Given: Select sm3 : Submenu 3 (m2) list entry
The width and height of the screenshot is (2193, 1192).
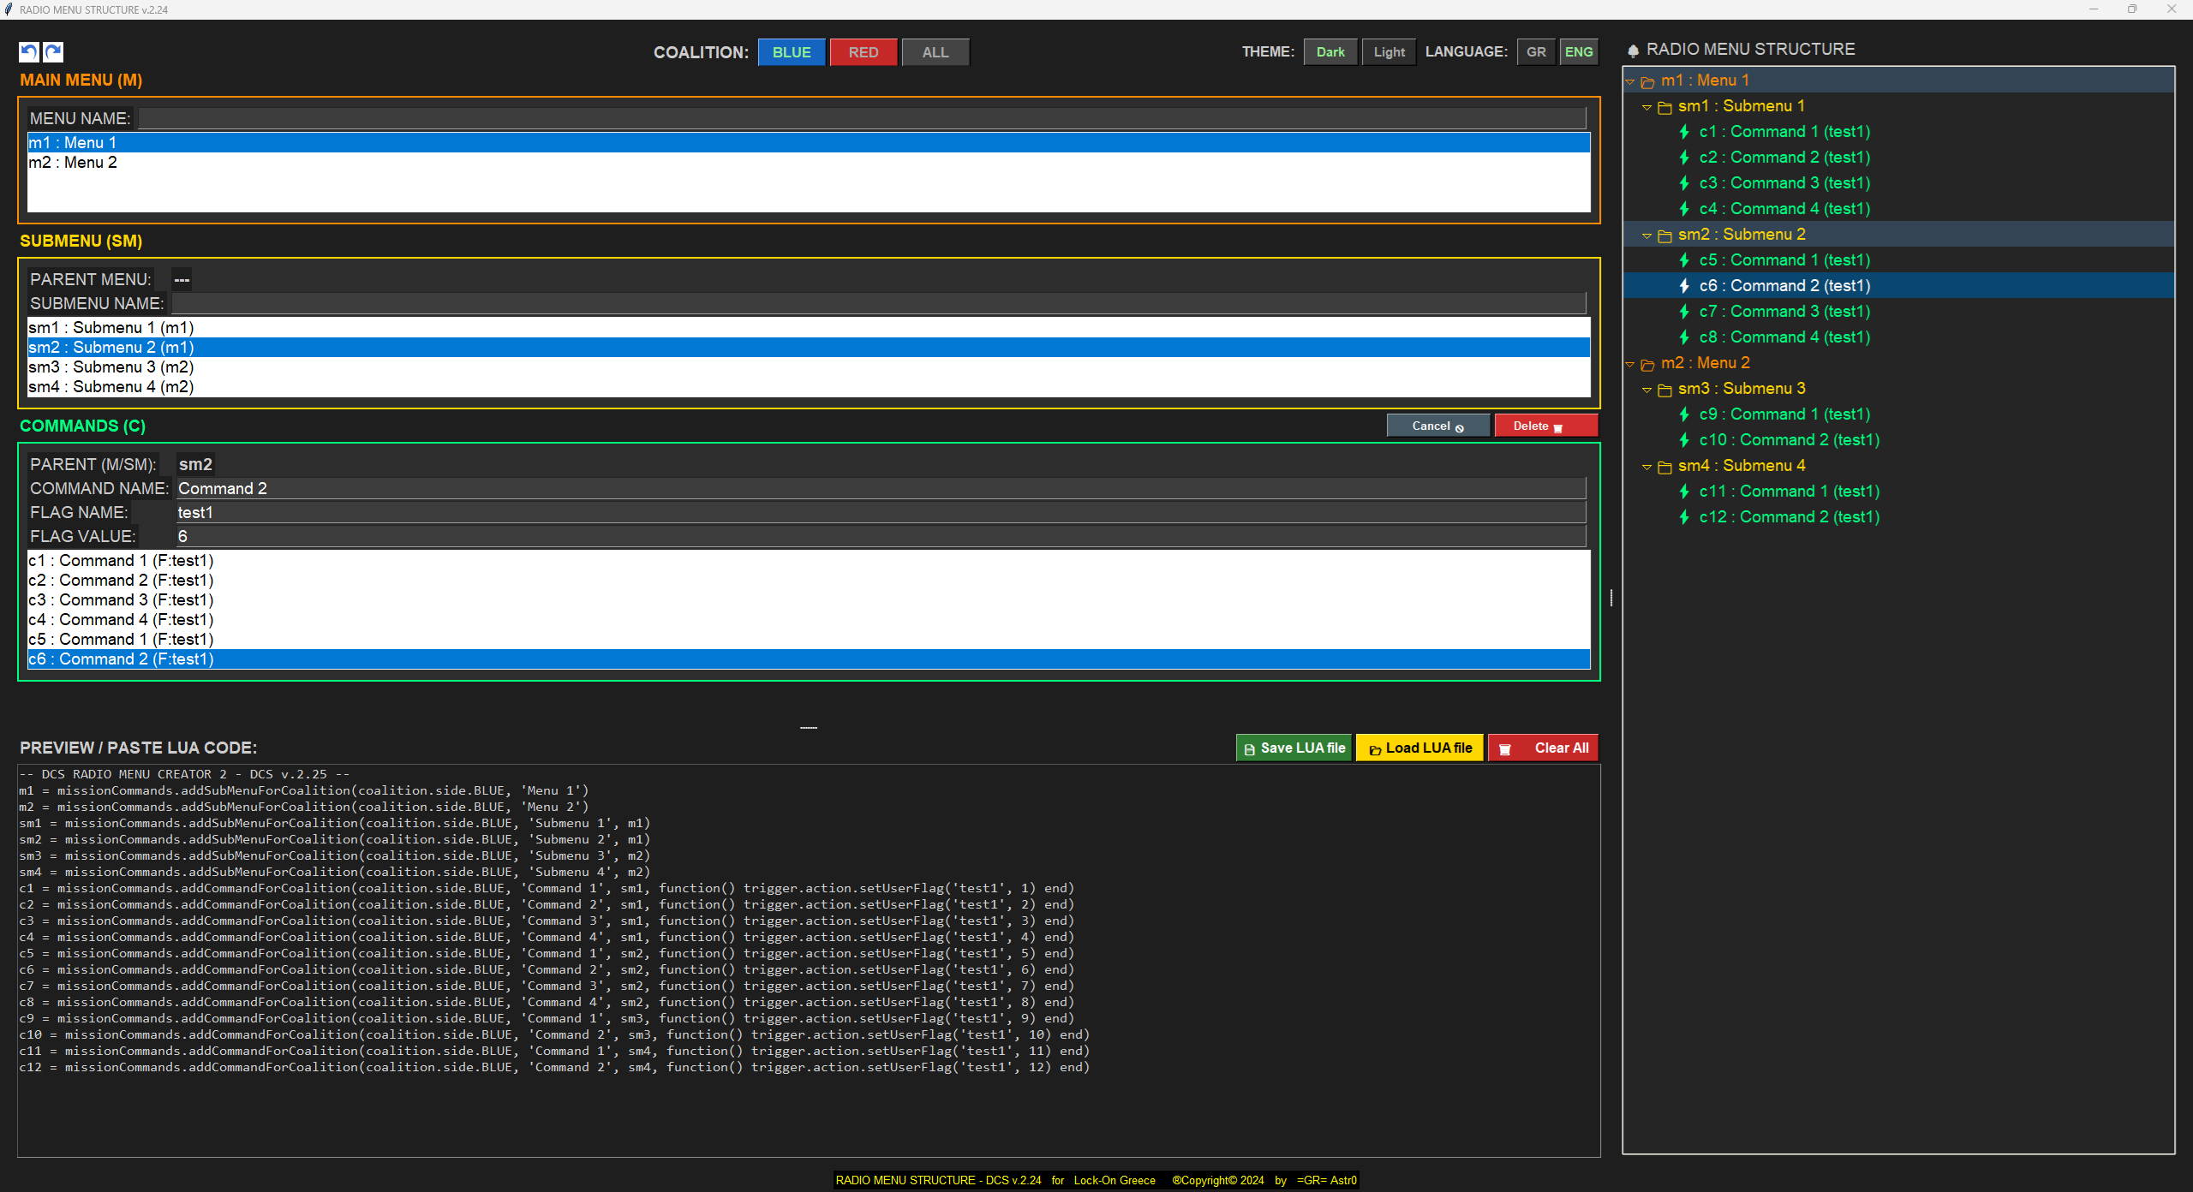Looking at the screenshot, I should [x=111, y=367].
